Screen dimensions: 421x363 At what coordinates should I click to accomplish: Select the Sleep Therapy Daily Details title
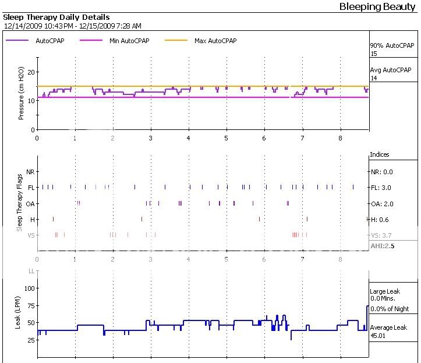(56, 18)
